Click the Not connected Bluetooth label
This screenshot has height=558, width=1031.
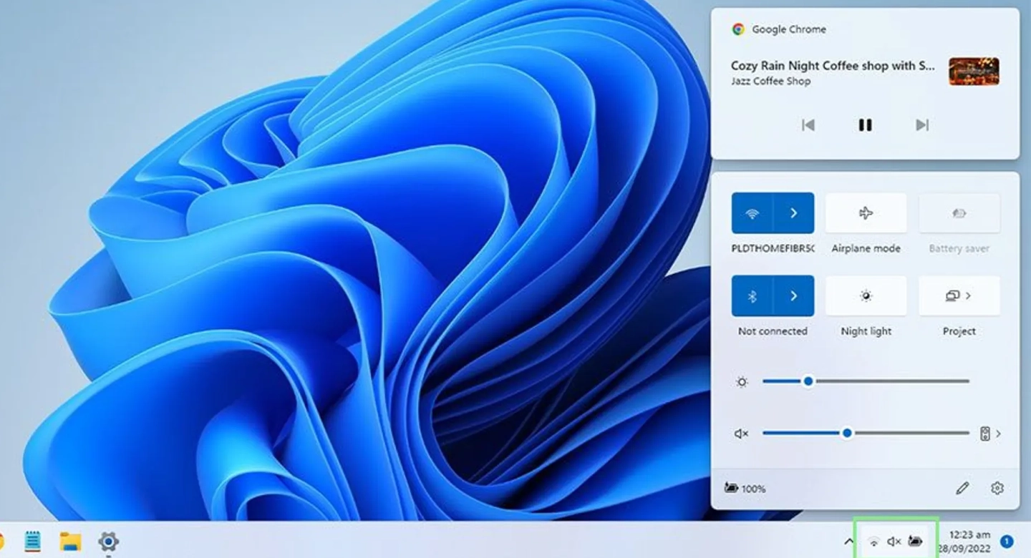tap(773, 331)
